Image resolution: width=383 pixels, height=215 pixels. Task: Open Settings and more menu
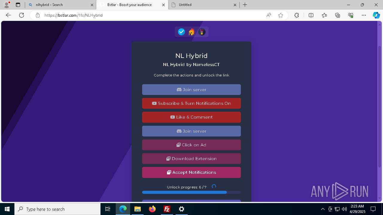pos(364,15)
